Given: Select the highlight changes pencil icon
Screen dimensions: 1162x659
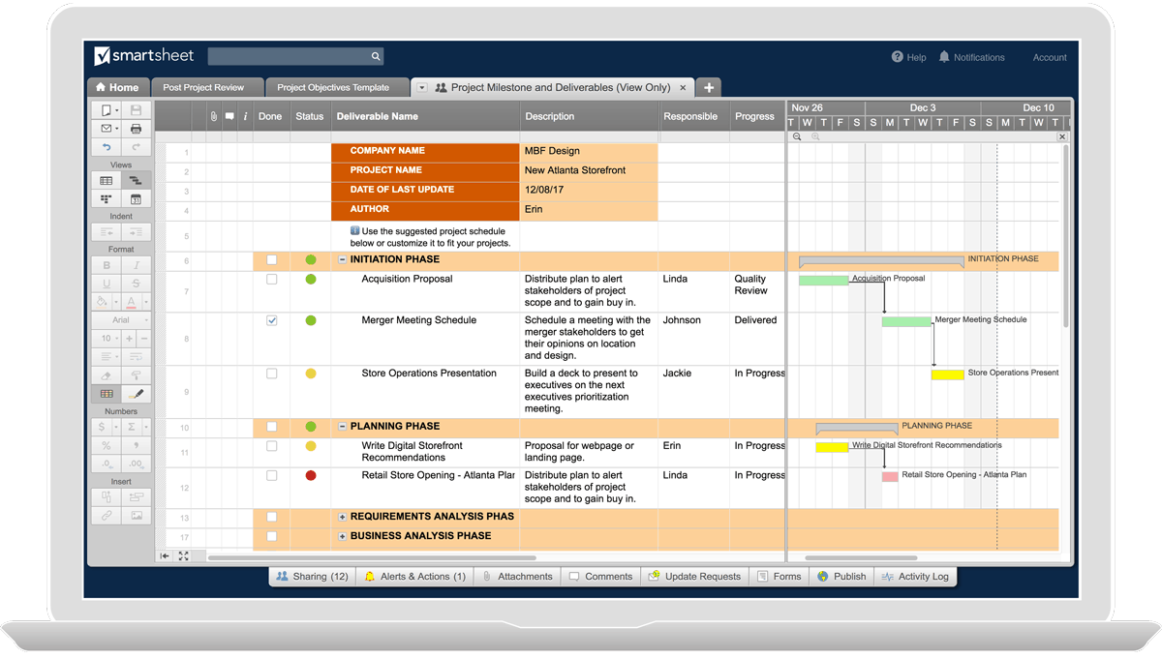Looking at the screenshot, I should pos(136,394).
